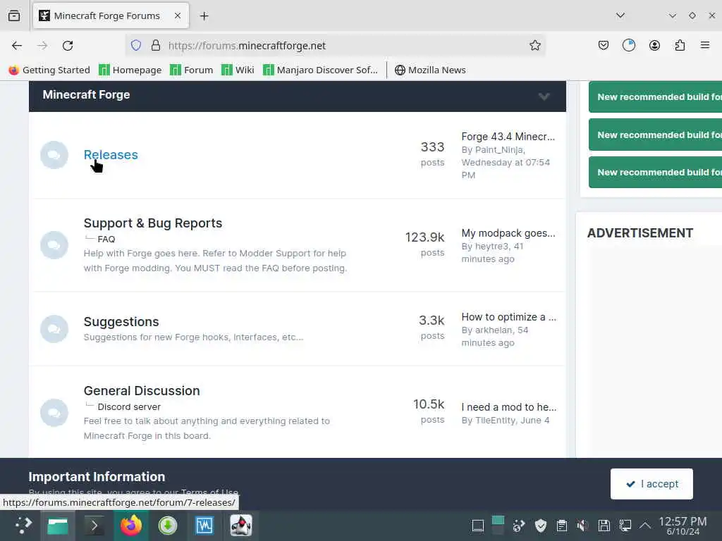Open the tracking protection shield icon
Screen dimensions: 722x541
click(x=136, y=46)
